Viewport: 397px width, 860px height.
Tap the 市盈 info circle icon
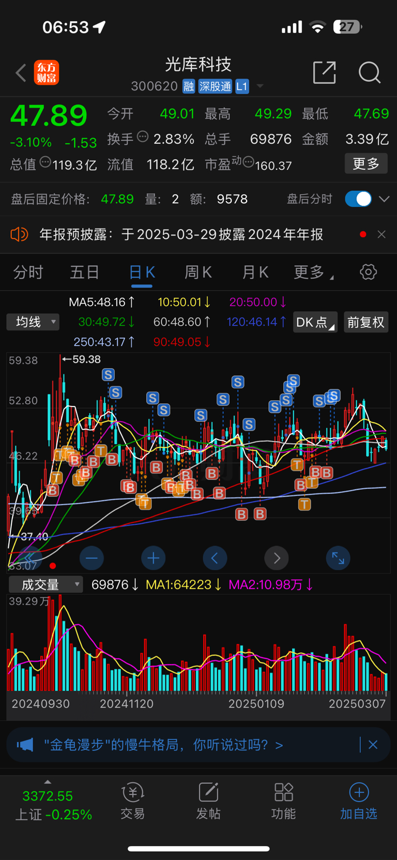point(248,162)
